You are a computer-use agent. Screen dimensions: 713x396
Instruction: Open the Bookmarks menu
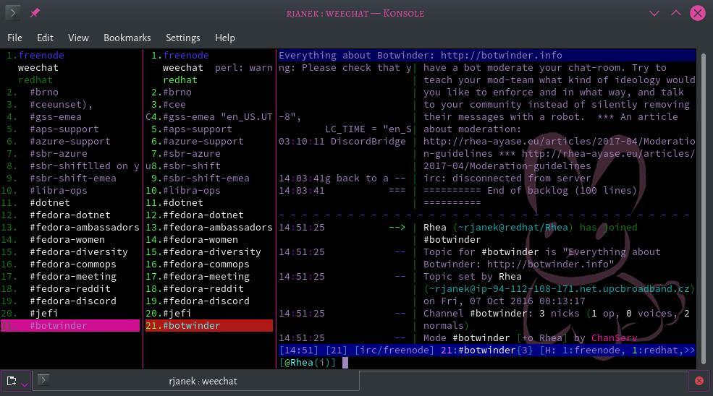click(x=127, y=38)
